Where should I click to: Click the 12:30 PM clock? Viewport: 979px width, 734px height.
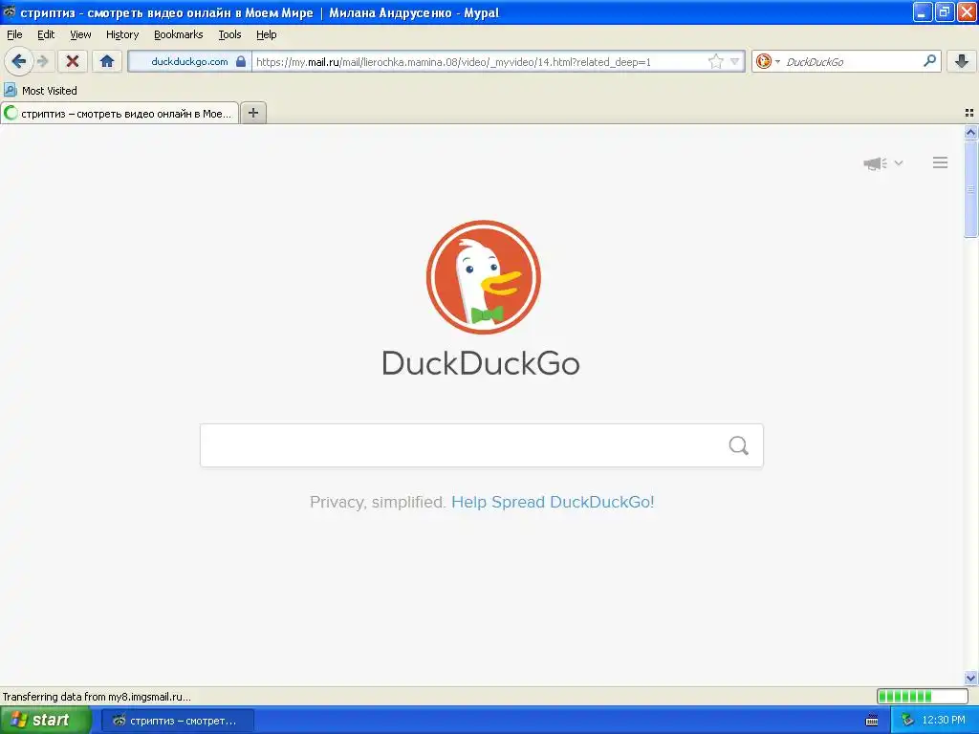944,721
